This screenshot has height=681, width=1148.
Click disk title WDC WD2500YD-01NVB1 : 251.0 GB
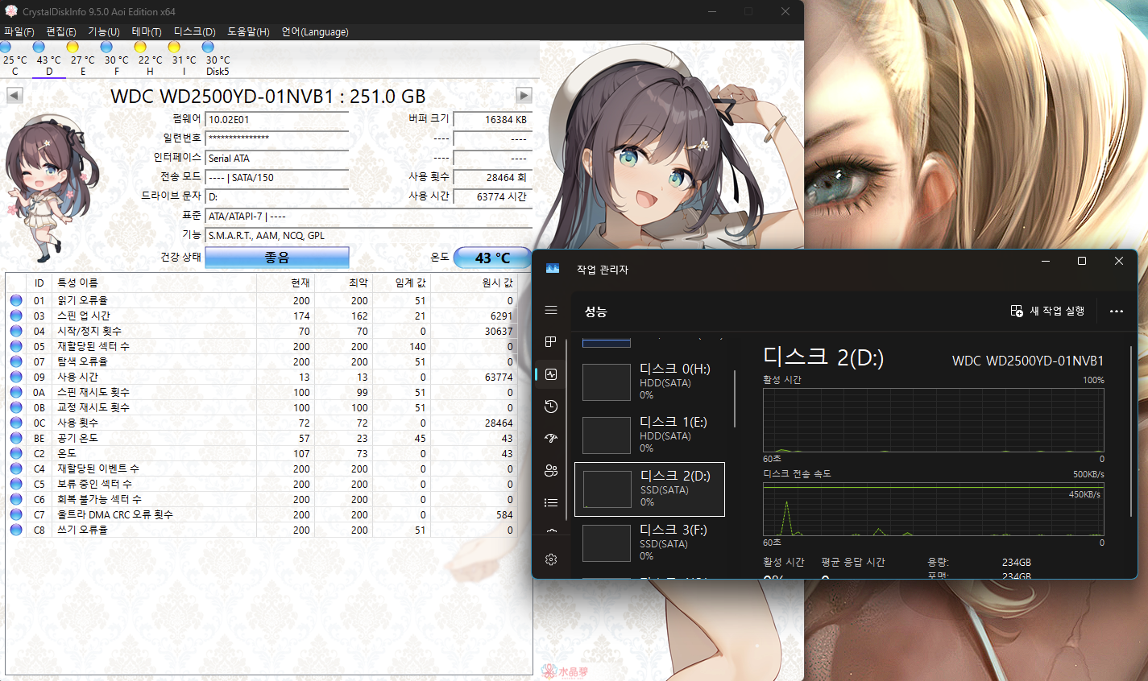click(268, 96)
